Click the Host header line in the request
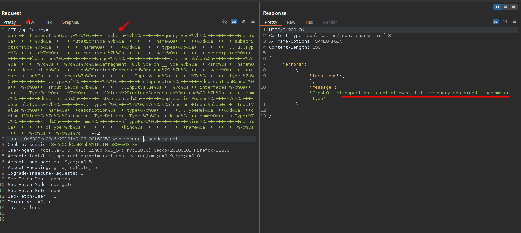This screenshot has width=521, height=233. click(x=93, y=139)
